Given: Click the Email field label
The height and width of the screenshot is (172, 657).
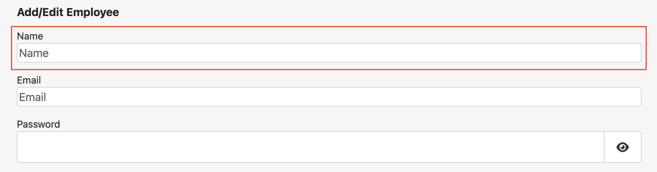Looking at the screenshot, I should (x=29, y=80).
